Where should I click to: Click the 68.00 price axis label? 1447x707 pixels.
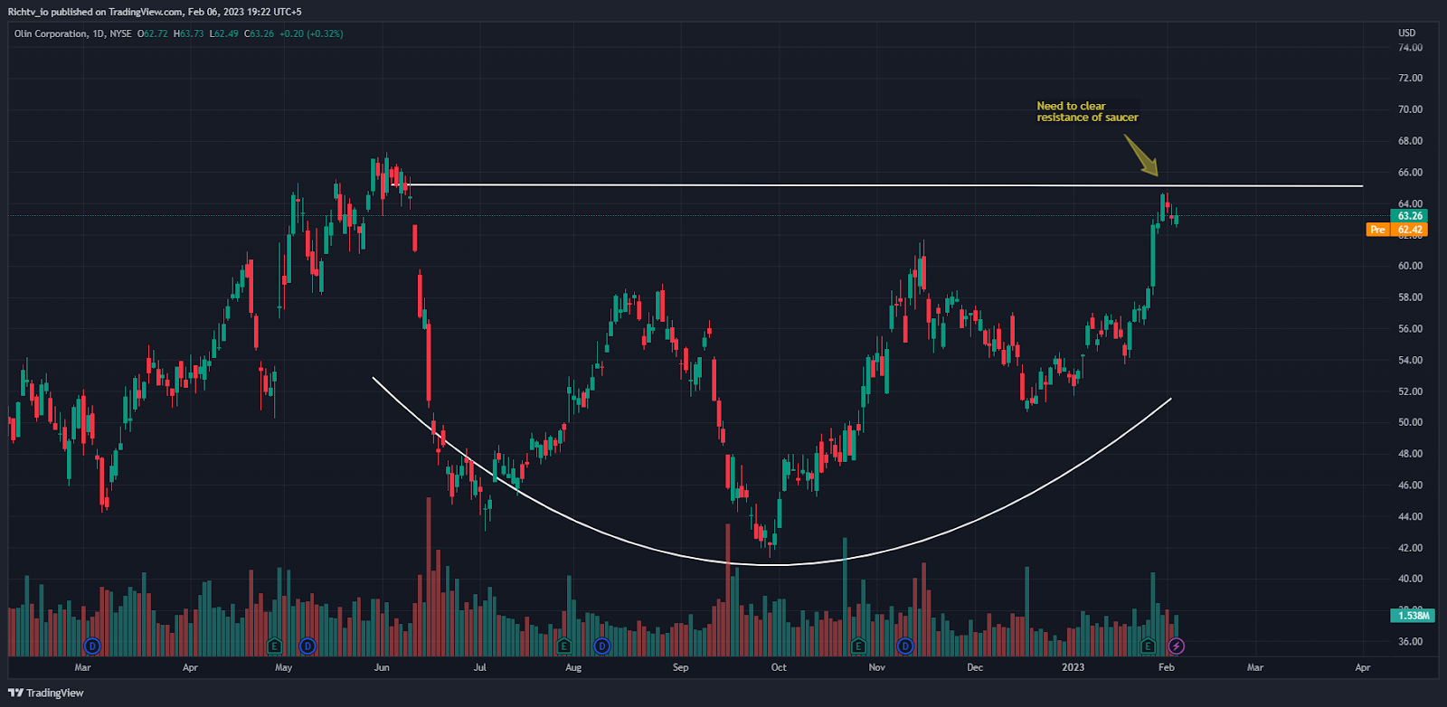(x=1410, y=141)
